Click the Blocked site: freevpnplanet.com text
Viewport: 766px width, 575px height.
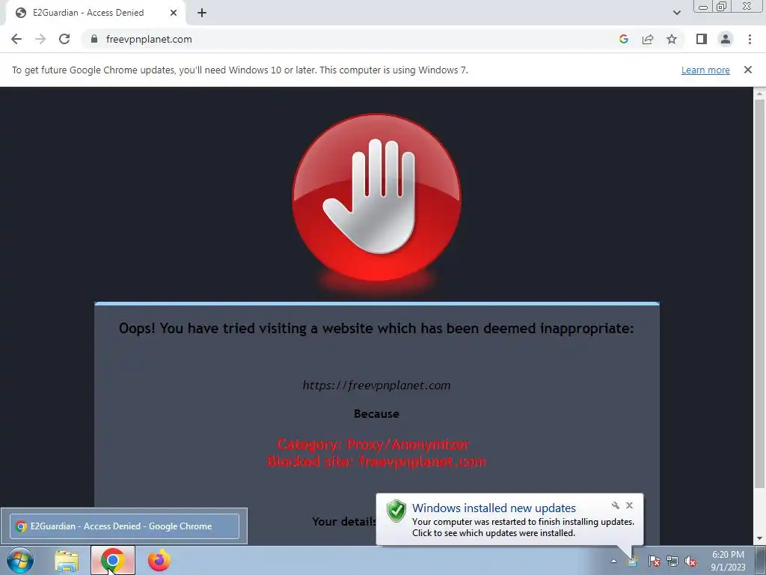point(377,461)
